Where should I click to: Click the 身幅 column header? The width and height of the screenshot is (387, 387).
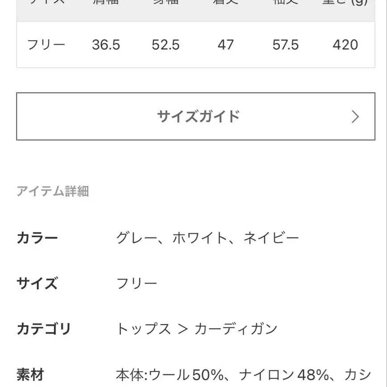pyautogui.click(x=166, y=4)
